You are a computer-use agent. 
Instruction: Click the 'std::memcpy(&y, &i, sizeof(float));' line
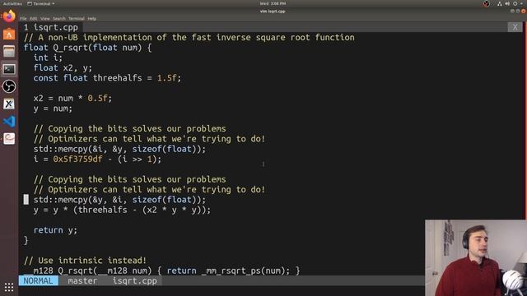(x=119, y=200)
